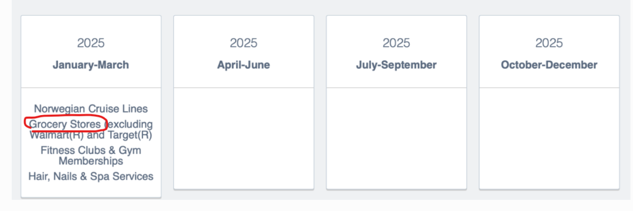
Task: Click the 2025 label above October-December
Action: click(x=549, y=43)
